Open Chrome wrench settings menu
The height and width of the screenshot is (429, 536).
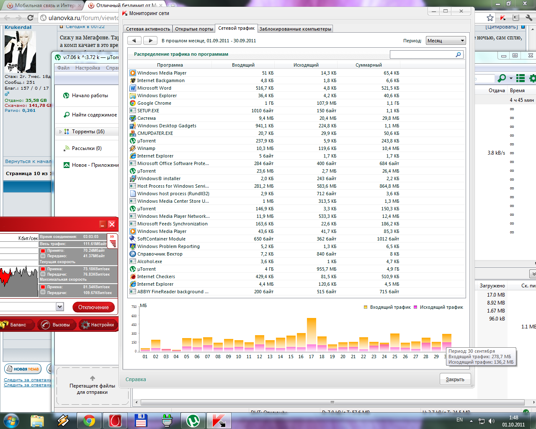[529, 18]
